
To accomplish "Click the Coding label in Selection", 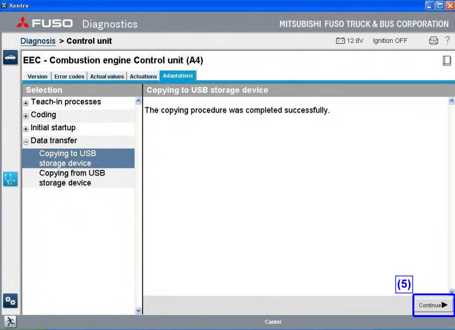I will (x=43, y=114).
